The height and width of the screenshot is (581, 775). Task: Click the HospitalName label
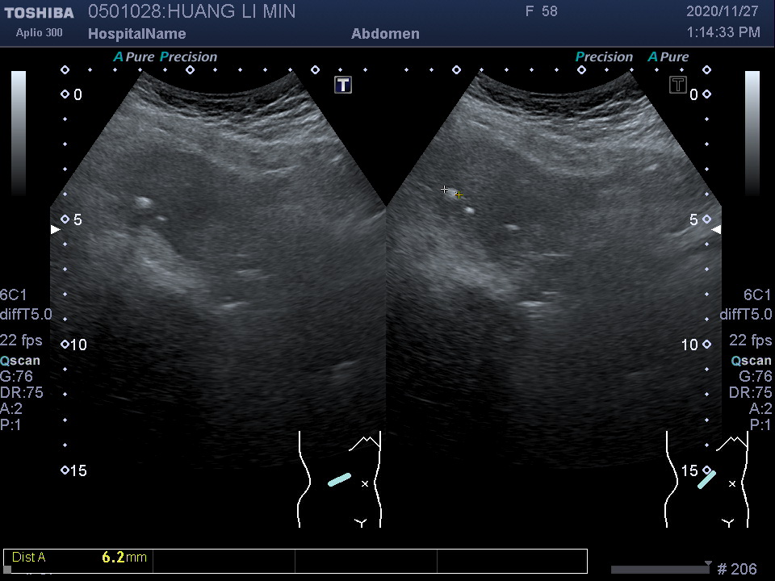(x=136, y=34)
